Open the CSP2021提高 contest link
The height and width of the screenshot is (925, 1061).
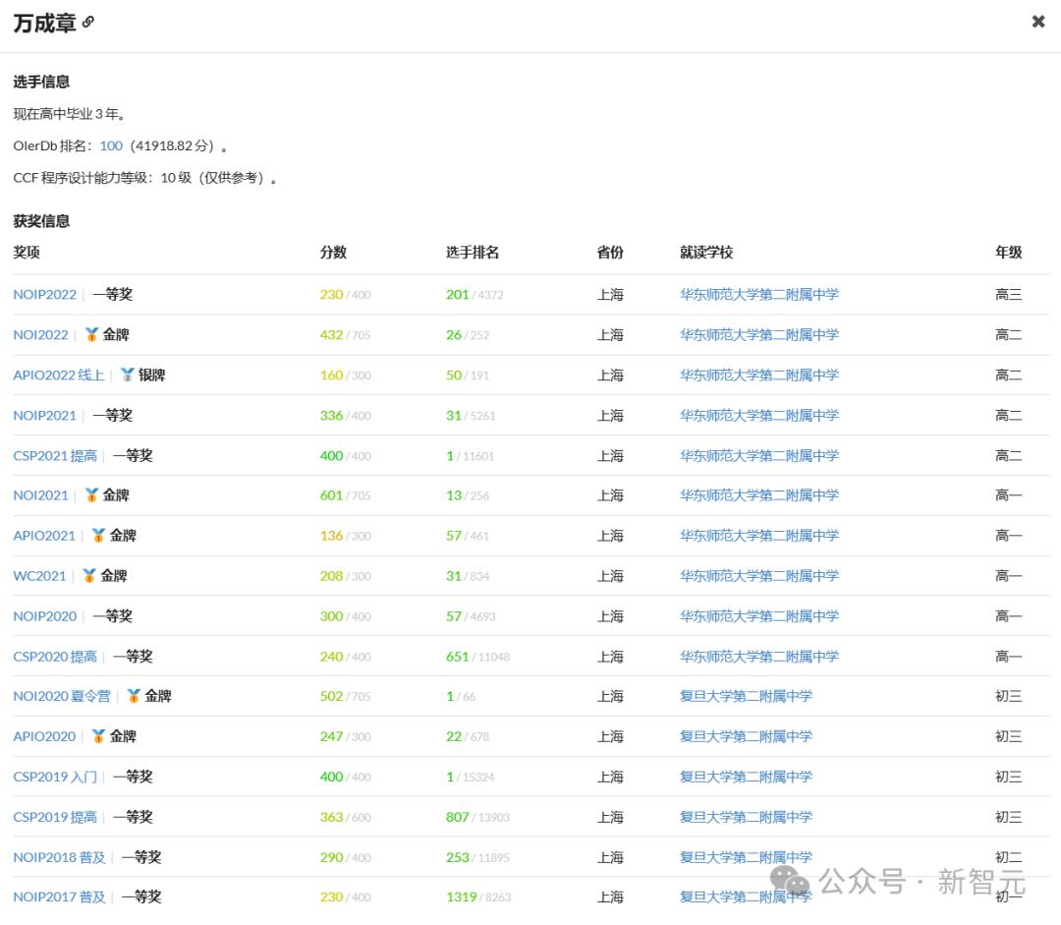click(x=55, y=456)
